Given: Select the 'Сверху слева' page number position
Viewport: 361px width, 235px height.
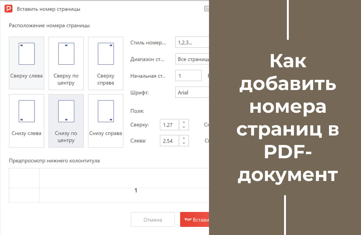Looking at the screenshot, I should coord(27,63).
